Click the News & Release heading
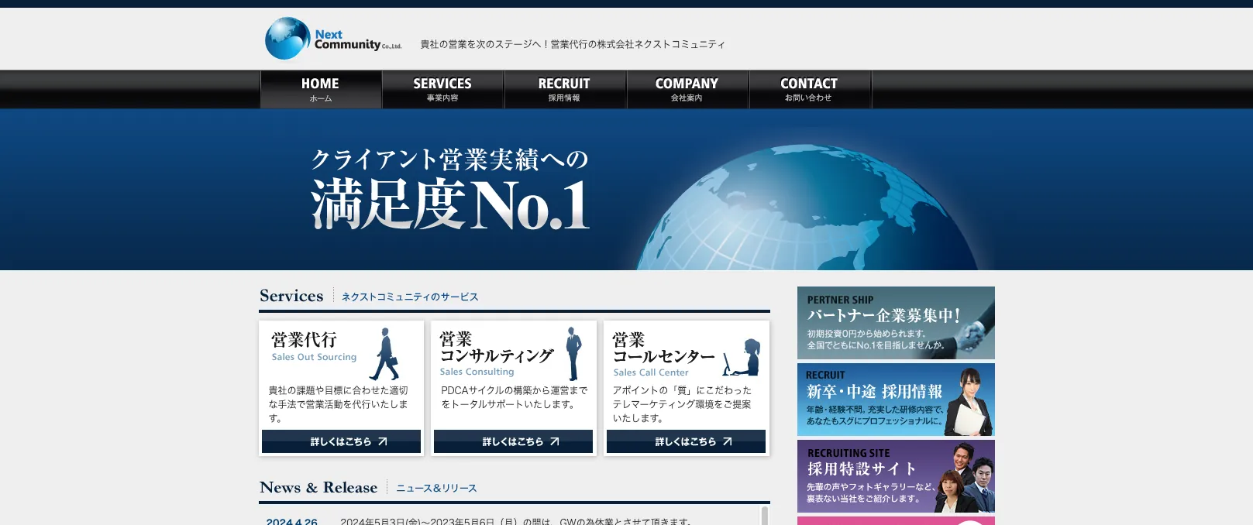 point(318,487)
